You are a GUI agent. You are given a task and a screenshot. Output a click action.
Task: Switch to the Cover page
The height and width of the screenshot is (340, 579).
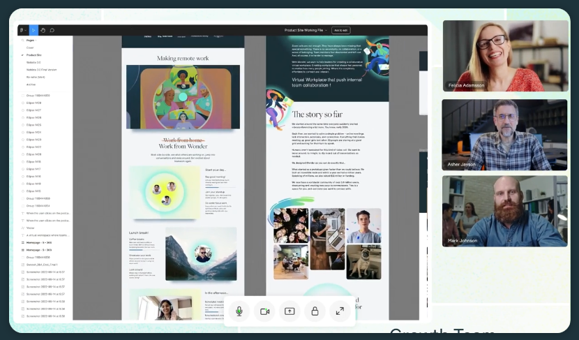click(x=31, y=47)
